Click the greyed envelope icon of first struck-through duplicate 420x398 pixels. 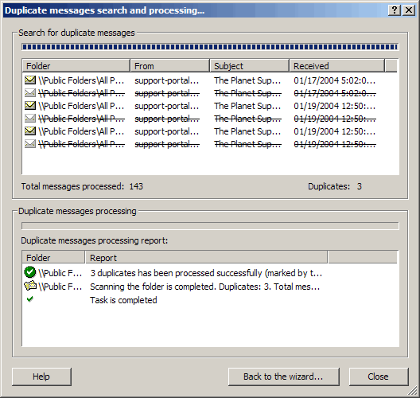point(30,92)
